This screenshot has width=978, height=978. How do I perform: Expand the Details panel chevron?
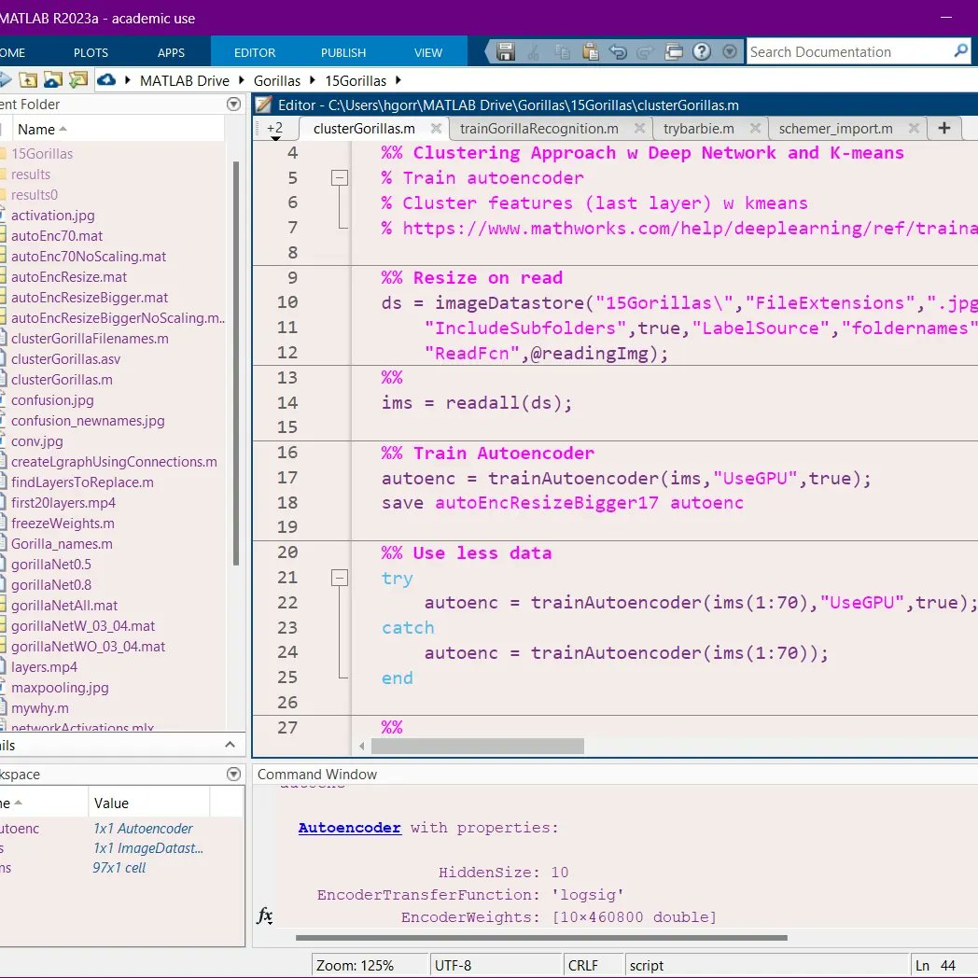click(x=230, y=745)
